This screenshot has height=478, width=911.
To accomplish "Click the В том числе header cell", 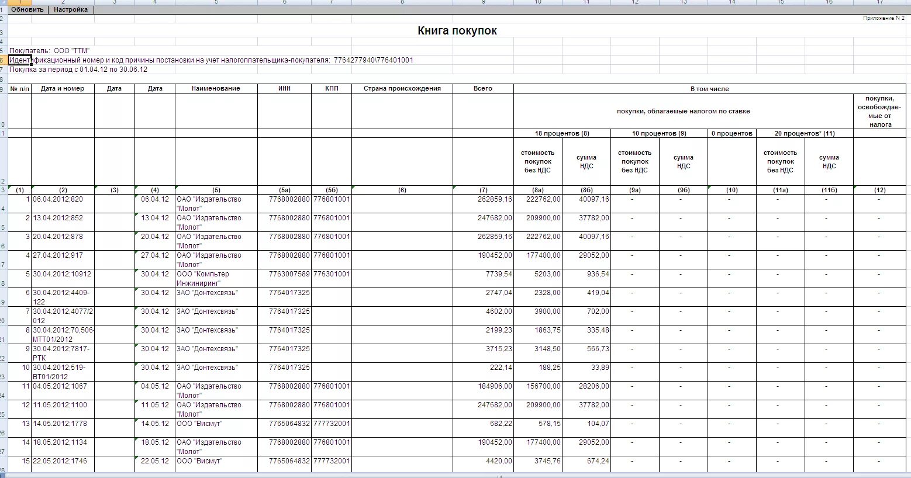I will click(710, 89).
